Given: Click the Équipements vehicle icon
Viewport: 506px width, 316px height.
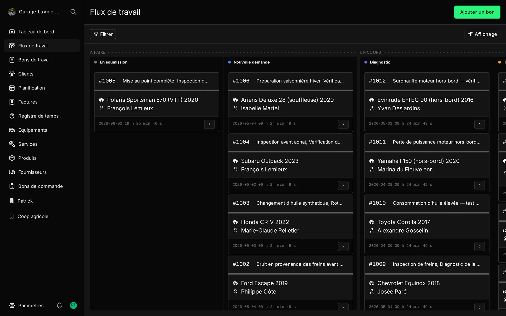Looking at the screenshot, I should [x=12, y=130].
